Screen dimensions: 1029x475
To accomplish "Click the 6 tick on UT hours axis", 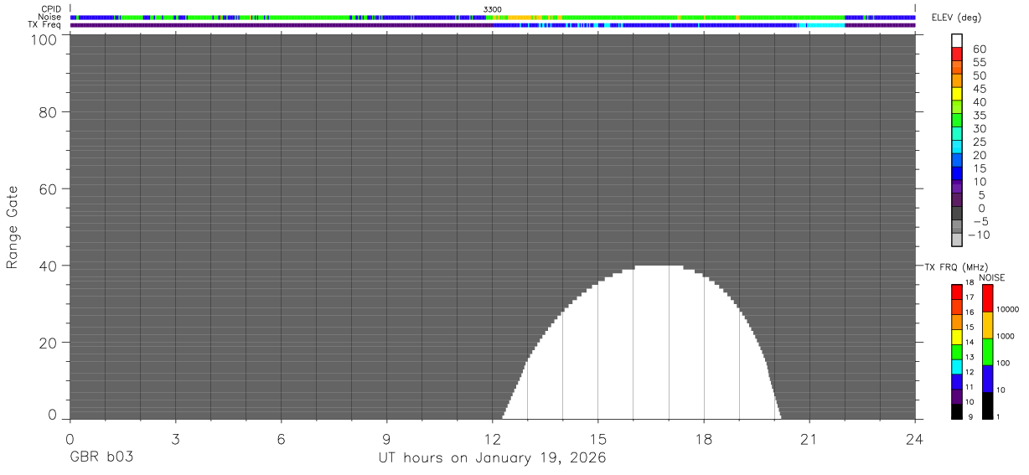I will (x=281, y=438).
